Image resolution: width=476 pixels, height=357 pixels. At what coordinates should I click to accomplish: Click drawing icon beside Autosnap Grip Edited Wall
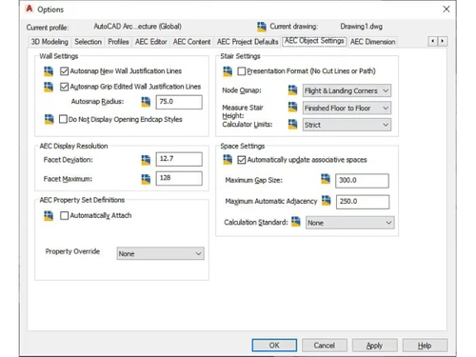(x=49, y=87)
